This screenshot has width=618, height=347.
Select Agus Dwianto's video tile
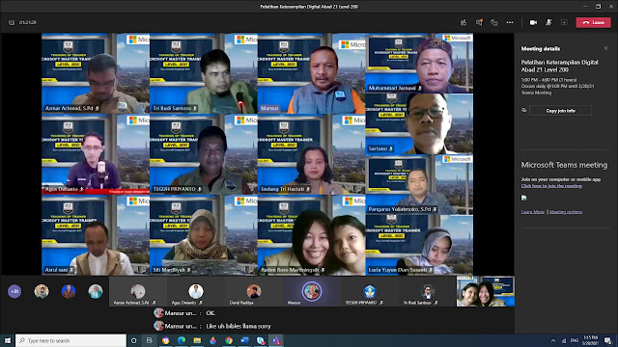[96, 154]
